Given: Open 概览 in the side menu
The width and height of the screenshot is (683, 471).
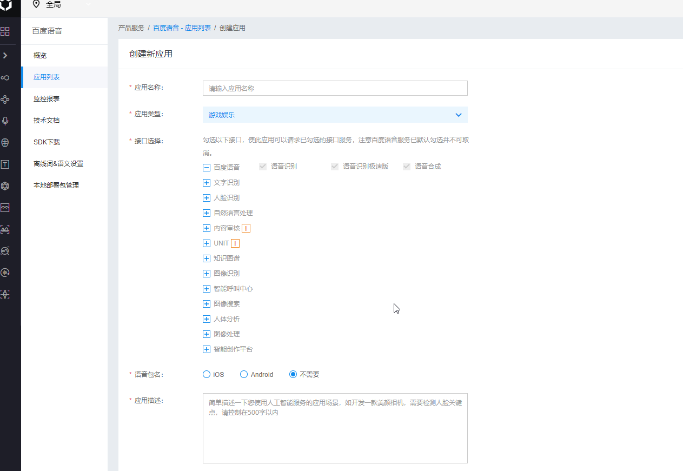Looking at the screenshot, I should (64, 56).
